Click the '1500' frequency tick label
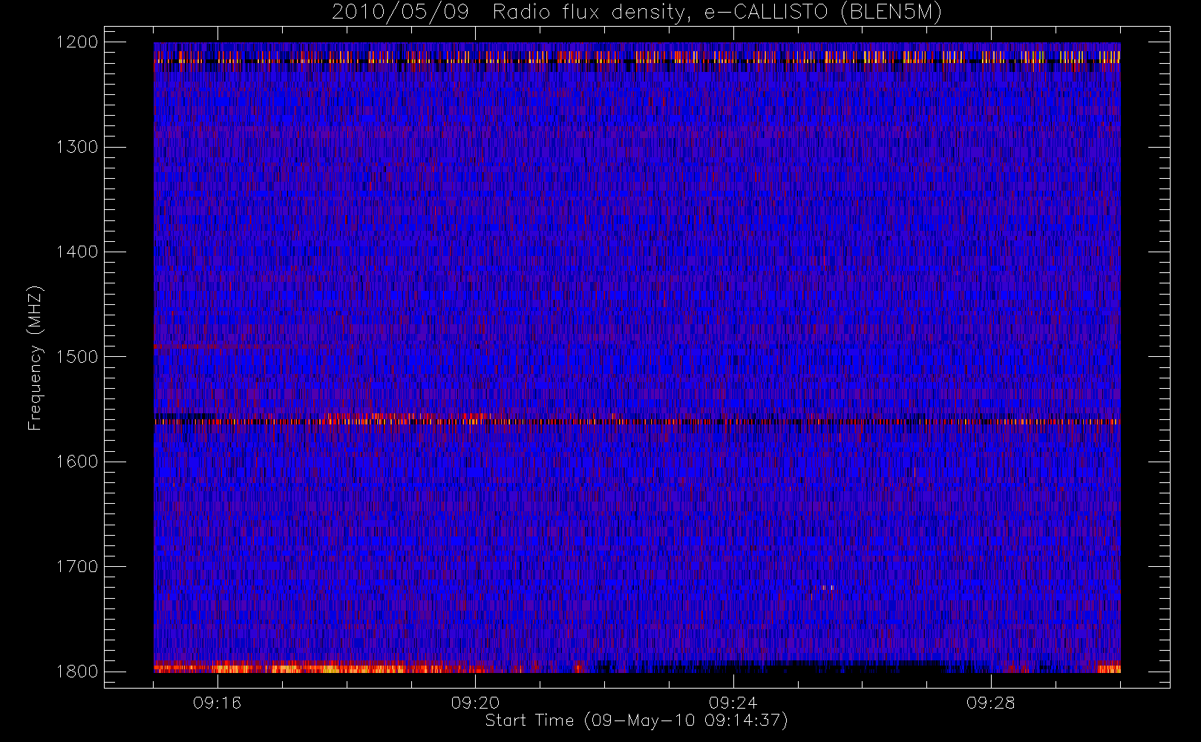The height and width of the screenshot is (742, 1201). (x=77, y=357)
